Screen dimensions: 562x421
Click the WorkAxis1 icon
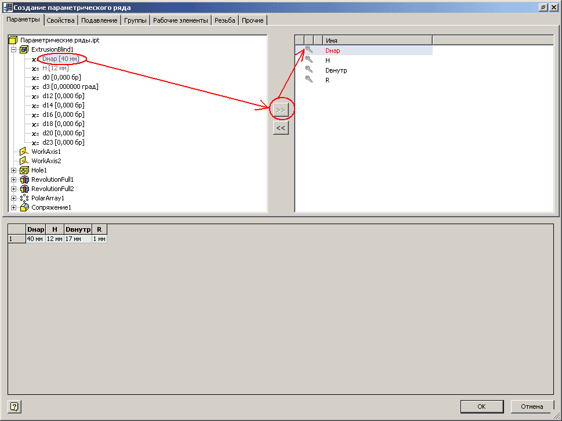[x=24, y=152]
